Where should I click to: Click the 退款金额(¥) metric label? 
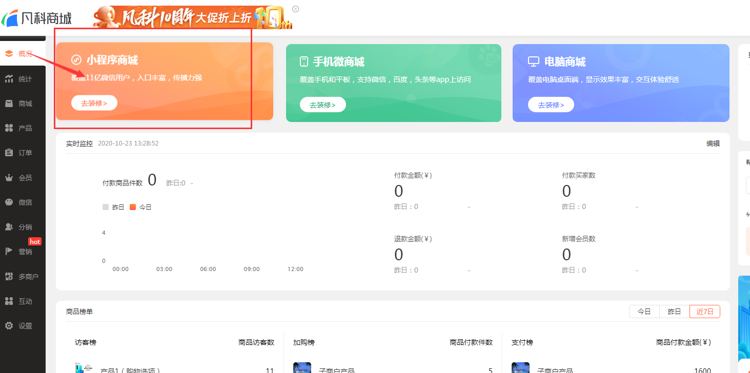click(x=413, y=239)
